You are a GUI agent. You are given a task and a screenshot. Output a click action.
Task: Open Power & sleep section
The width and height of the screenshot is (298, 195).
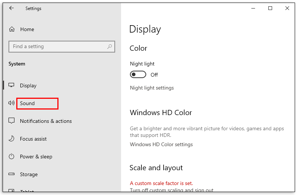[36, 157]
